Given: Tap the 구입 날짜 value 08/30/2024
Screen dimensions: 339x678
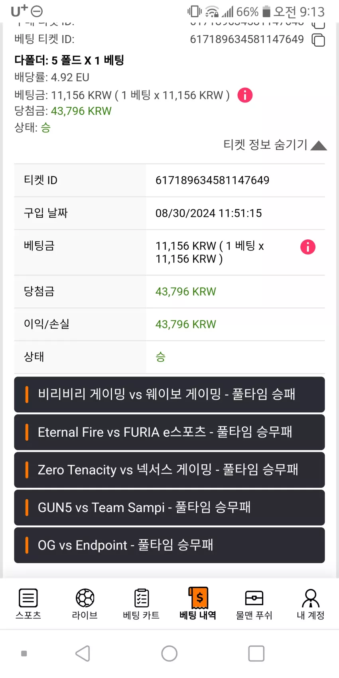Looking at the screenshot, I should (x=209, y=213).
